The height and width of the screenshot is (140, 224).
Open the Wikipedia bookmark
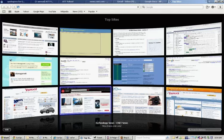[x=64, y=12]
